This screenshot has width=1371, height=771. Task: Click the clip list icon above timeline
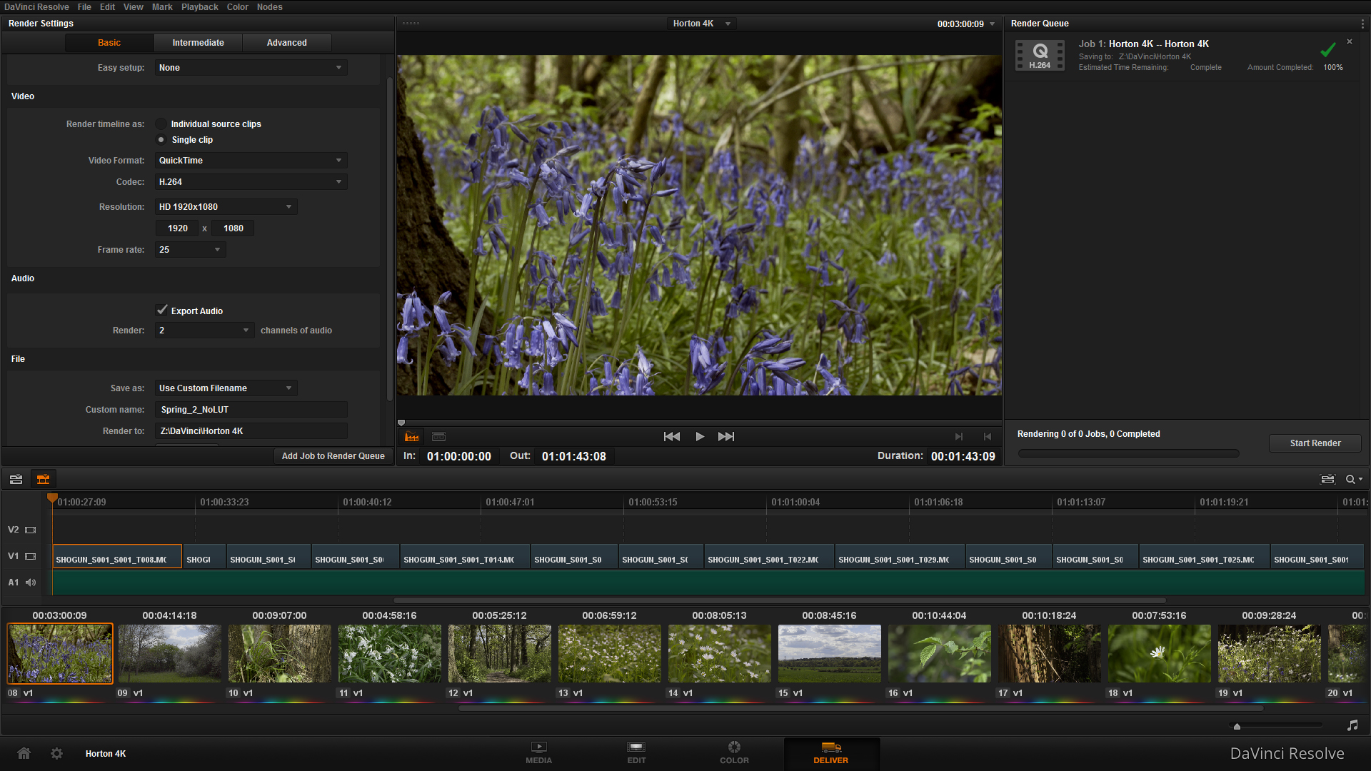coord(16,479)
